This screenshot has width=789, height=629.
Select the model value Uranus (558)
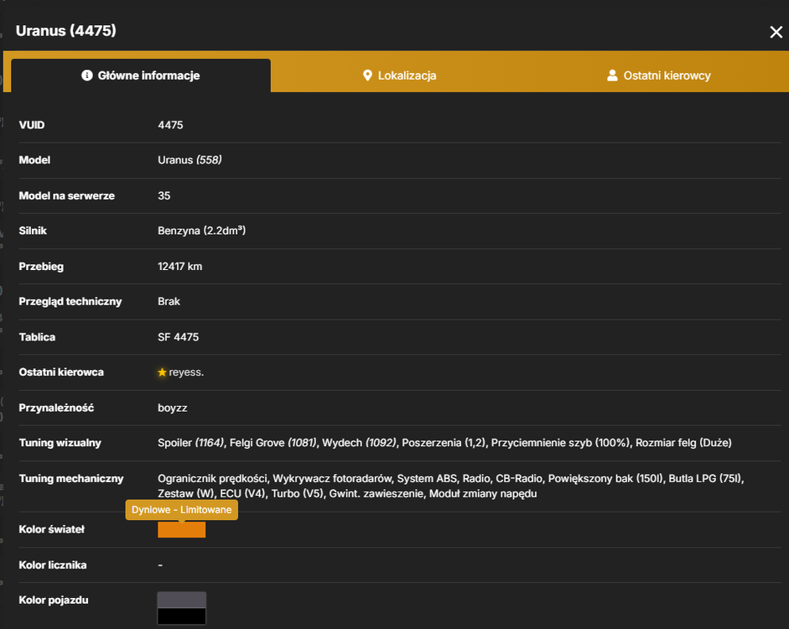(x=189, y=160)
